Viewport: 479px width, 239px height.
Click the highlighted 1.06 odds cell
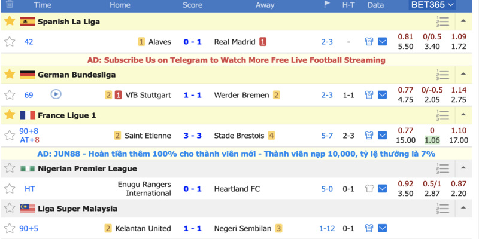click(x=432, y=140)
